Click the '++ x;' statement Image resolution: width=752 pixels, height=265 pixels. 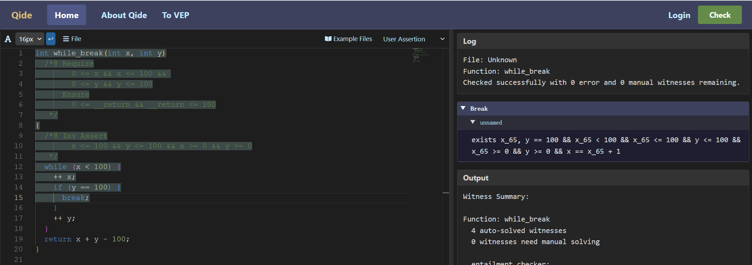tap(64, 177)
